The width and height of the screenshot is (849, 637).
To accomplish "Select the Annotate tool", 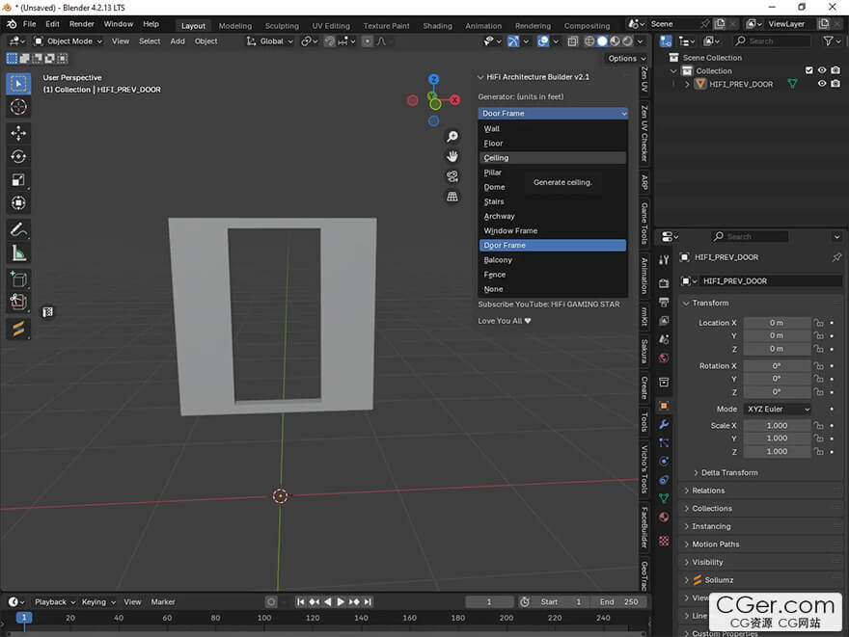I will tap(18, 229).
